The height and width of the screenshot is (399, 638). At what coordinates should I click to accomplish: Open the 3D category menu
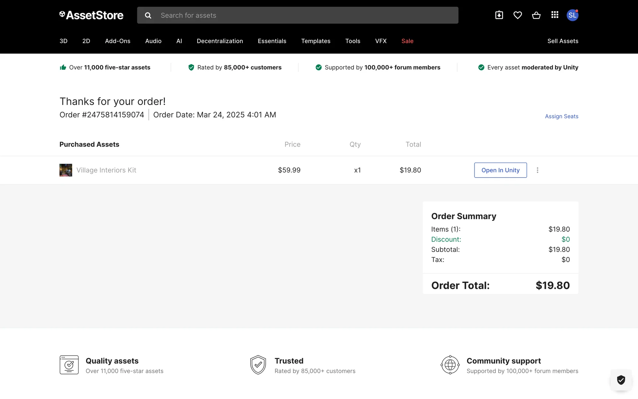63,41
